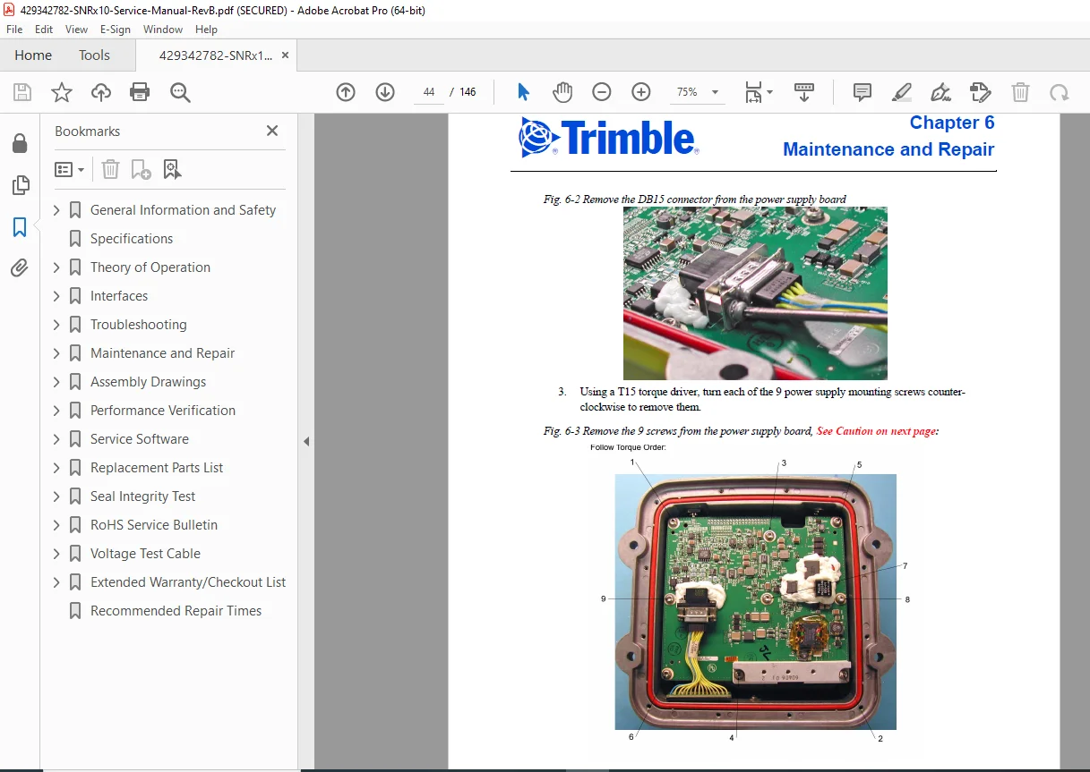Activate the selection arrow tool
Image resolution: width=1090 pixels, height=772 pixels.
click(524, 92)
